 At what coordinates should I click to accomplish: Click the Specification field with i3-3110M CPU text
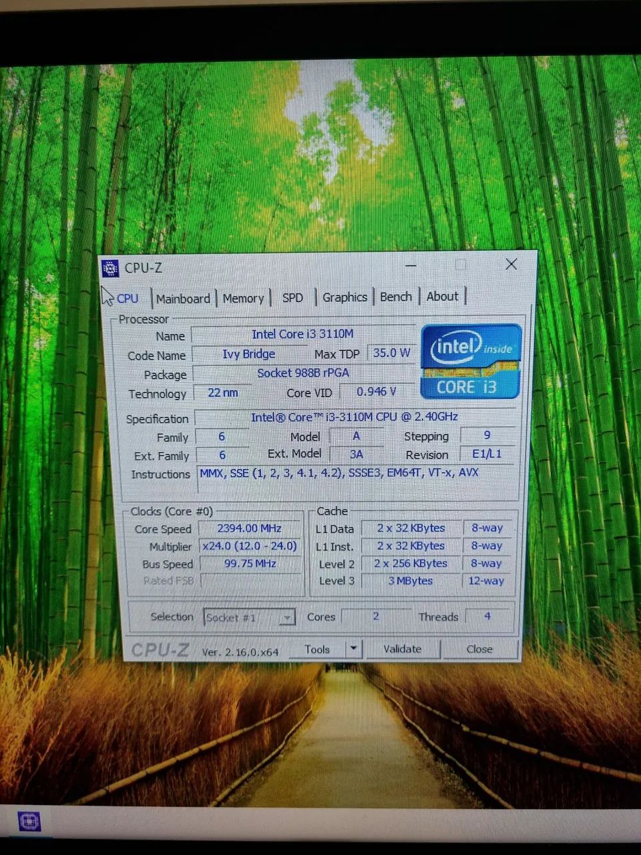(354, 417)
